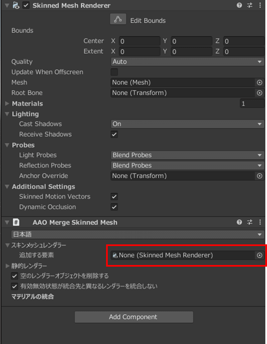This screenshot has width=267, height=344.
Task: Click the Extent Y input field
Action: tap(192, 52)
